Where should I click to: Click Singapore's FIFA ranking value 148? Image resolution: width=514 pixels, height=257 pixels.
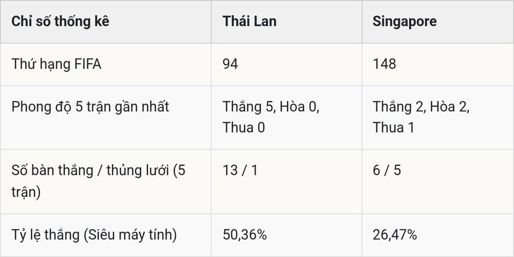coord(384,64)
